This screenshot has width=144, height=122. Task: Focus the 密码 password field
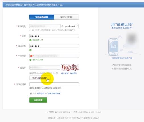[x=54, y=36]
